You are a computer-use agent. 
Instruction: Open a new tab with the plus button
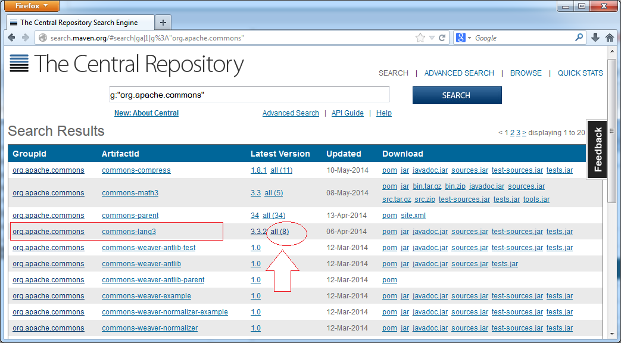pyautogui.click(x=163, y=23)
